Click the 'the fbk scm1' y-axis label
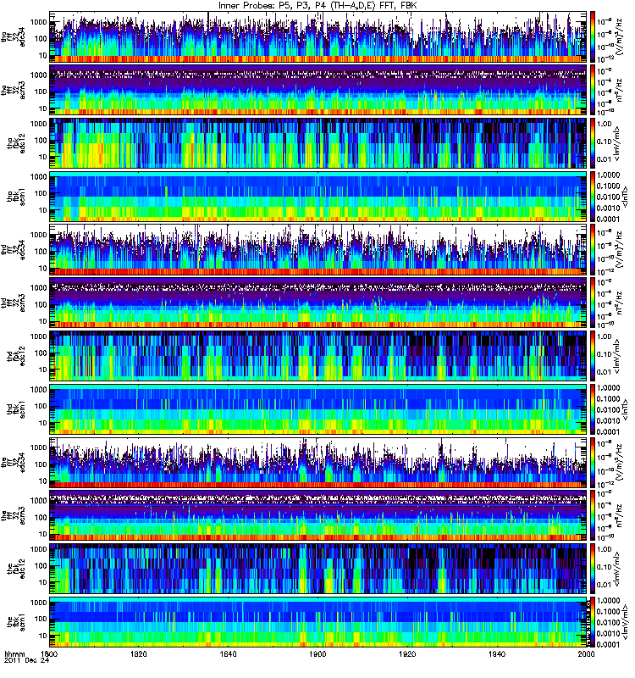The width and height of the screenshot is (635, 678). point(15,622)
